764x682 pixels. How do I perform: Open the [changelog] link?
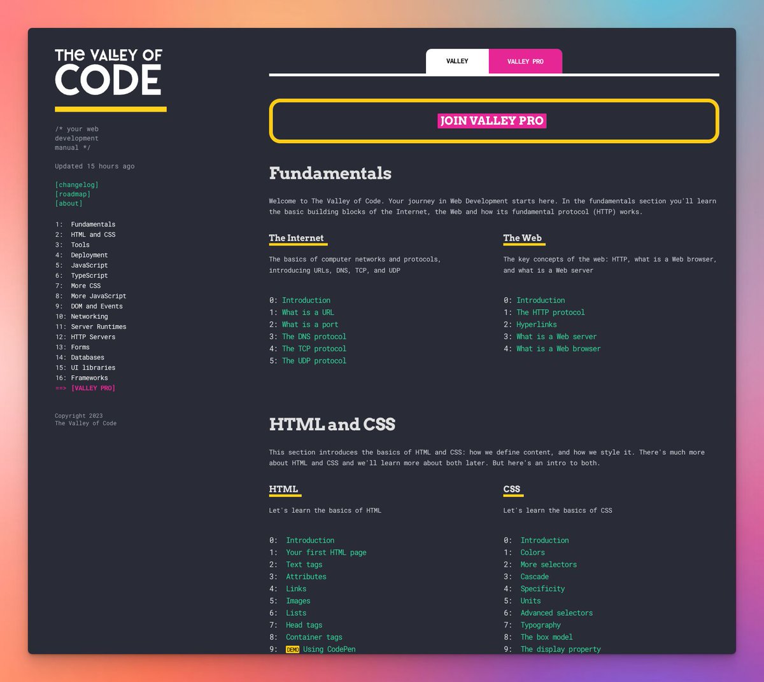[x=76, y=184]
